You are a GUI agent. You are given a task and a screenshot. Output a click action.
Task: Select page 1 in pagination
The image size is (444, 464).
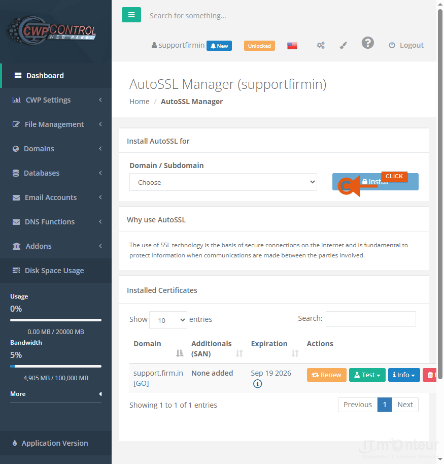385,405
